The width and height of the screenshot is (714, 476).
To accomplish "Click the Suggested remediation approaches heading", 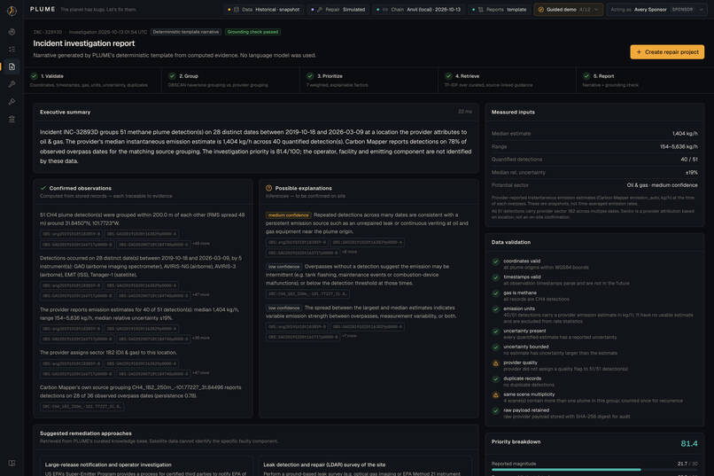I will point(86,433).
